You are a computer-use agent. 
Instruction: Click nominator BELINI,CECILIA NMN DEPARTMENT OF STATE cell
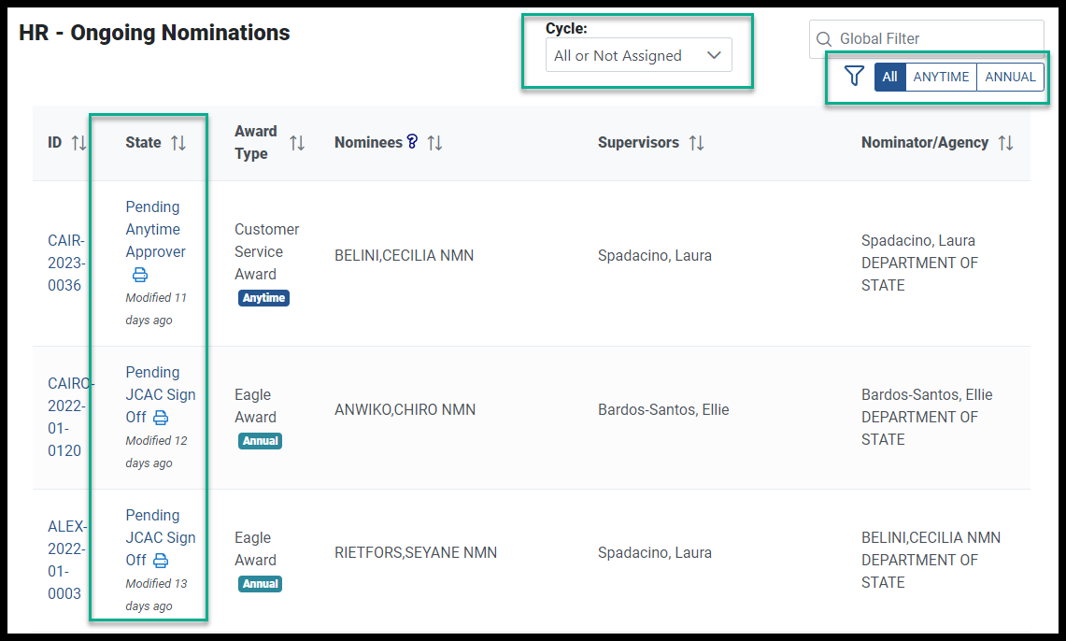point(931,560)
